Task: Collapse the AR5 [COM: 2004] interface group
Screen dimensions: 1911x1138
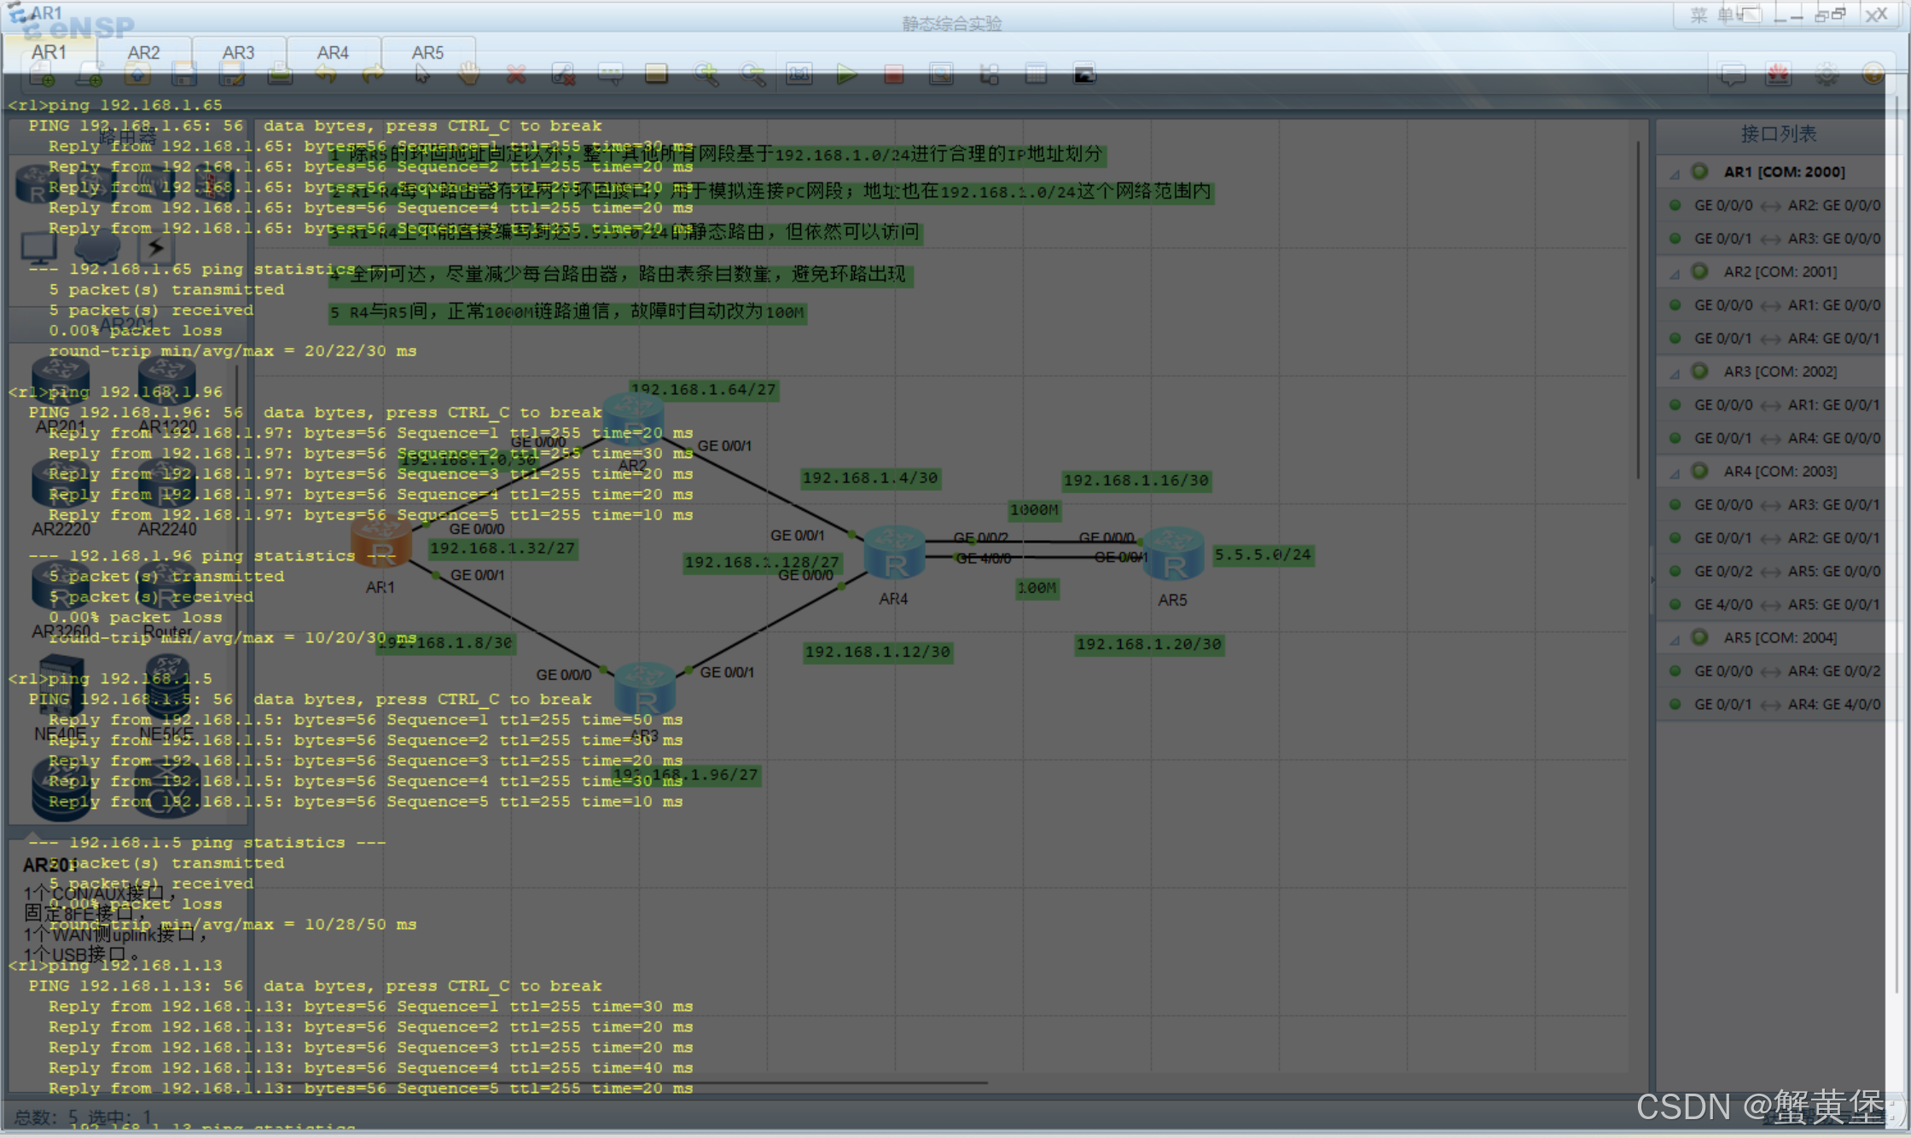Action: (1674, 639)
